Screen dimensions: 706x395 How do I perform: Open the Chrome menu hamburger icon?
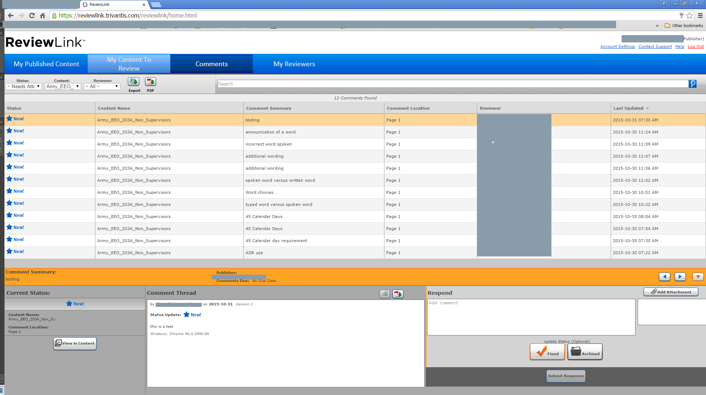coord(700,15)
